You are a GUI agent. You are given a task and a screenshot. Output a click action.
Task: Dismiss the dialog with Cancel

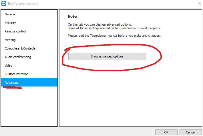coord(190,132)
